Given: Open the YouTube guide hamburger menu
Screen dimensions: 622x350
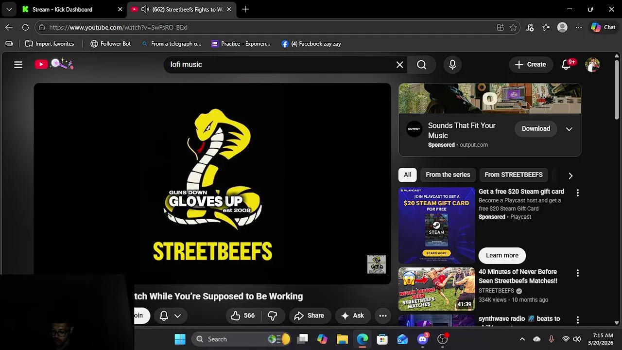Looking at the screenshot, I should pos(18,64).
